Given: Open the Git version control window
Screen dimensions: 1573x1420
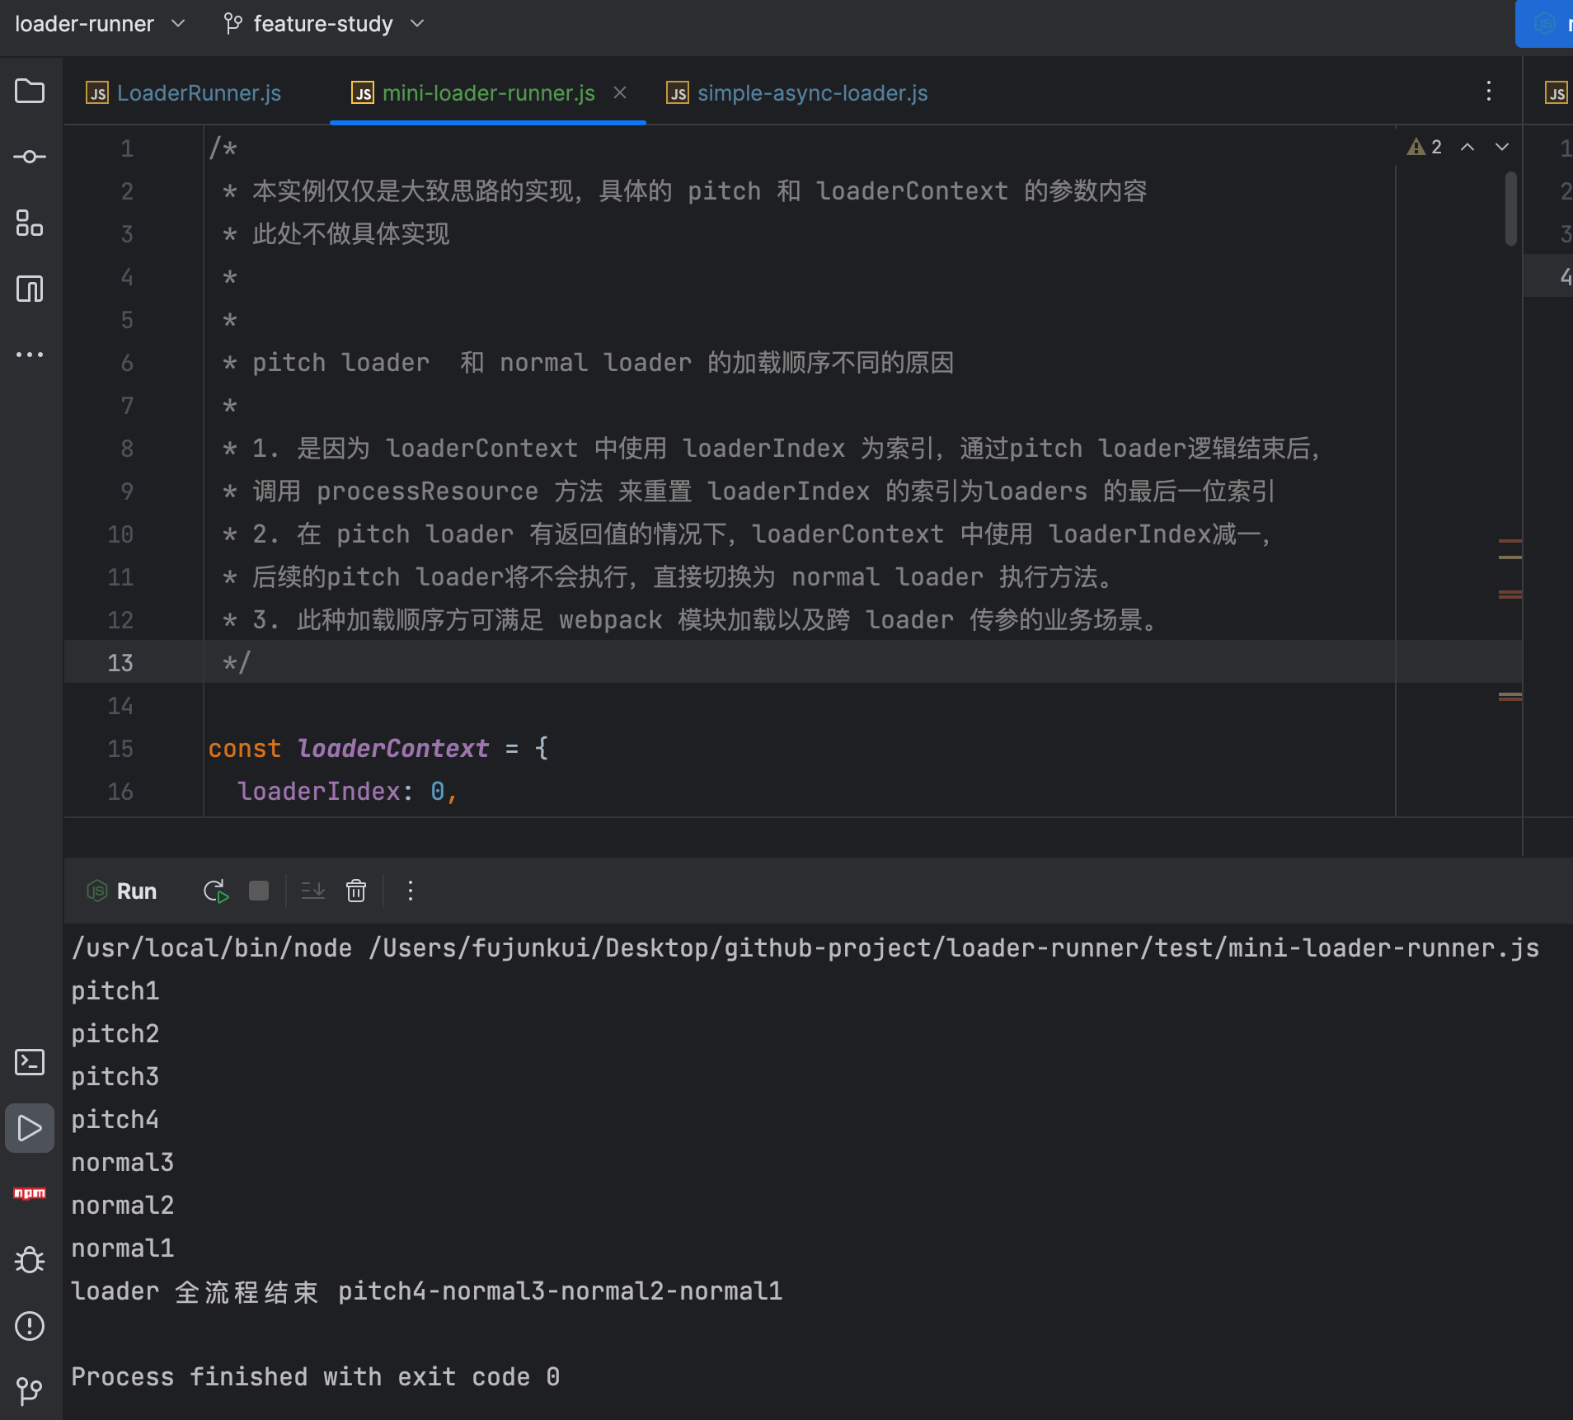Looking at the screenshot, I should point(30,1391).
